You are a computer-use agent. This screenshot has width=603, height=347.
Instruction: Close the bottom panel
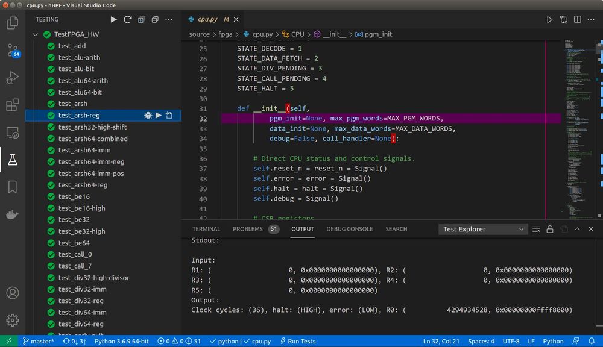[x=591, y=229]
